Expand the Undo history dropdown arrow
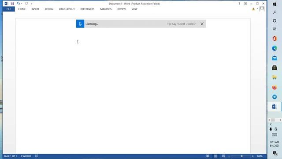Viewport: 282px width, 159px height. coord(22,4)
